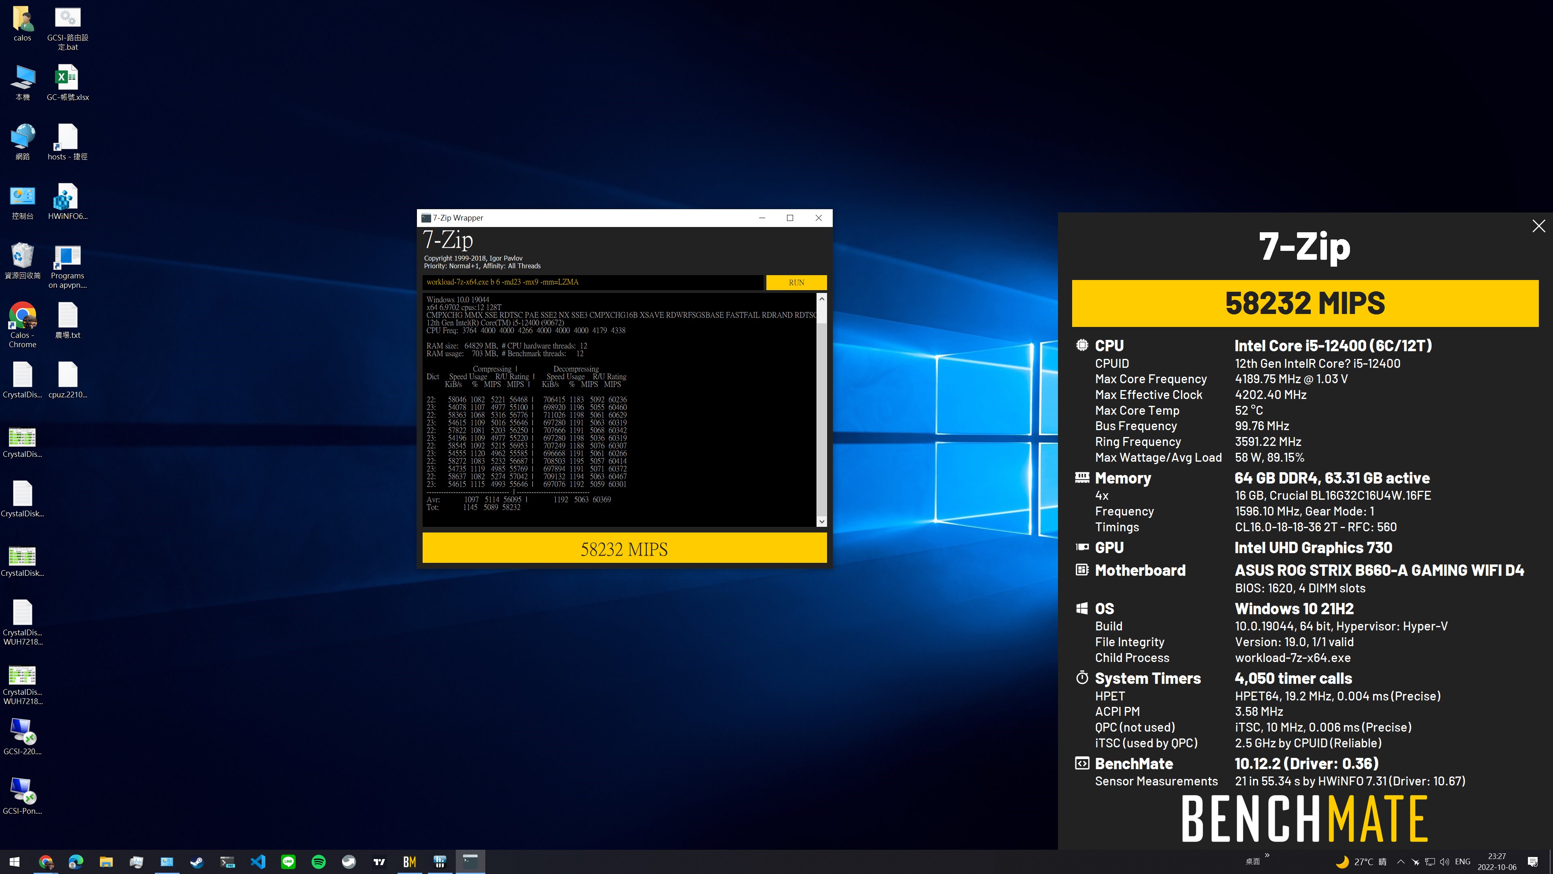Switch the ENG input language indicator
The height and width of the screenshot is (874, 1553).
coord(1462,861)
